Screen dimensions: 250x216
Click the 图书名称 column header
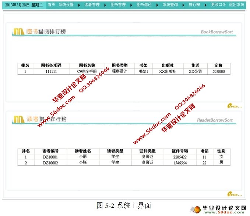88,66
